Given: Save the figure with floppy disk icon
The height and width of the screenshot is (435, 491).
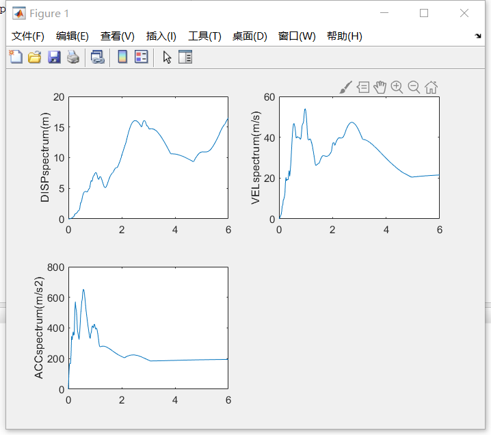Looking at the screenshot, I should (x=54, y=57).
